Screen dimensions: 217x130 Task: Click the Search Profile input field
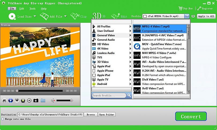pyautogui.click(x=109, y=95)
